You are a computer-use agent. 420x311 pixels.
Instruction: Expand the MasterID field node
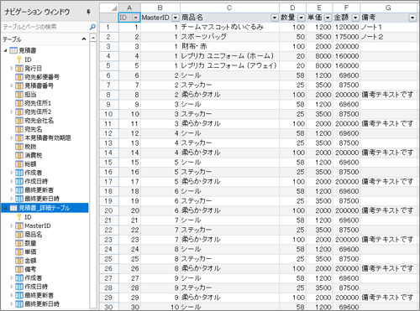point(12,225)
